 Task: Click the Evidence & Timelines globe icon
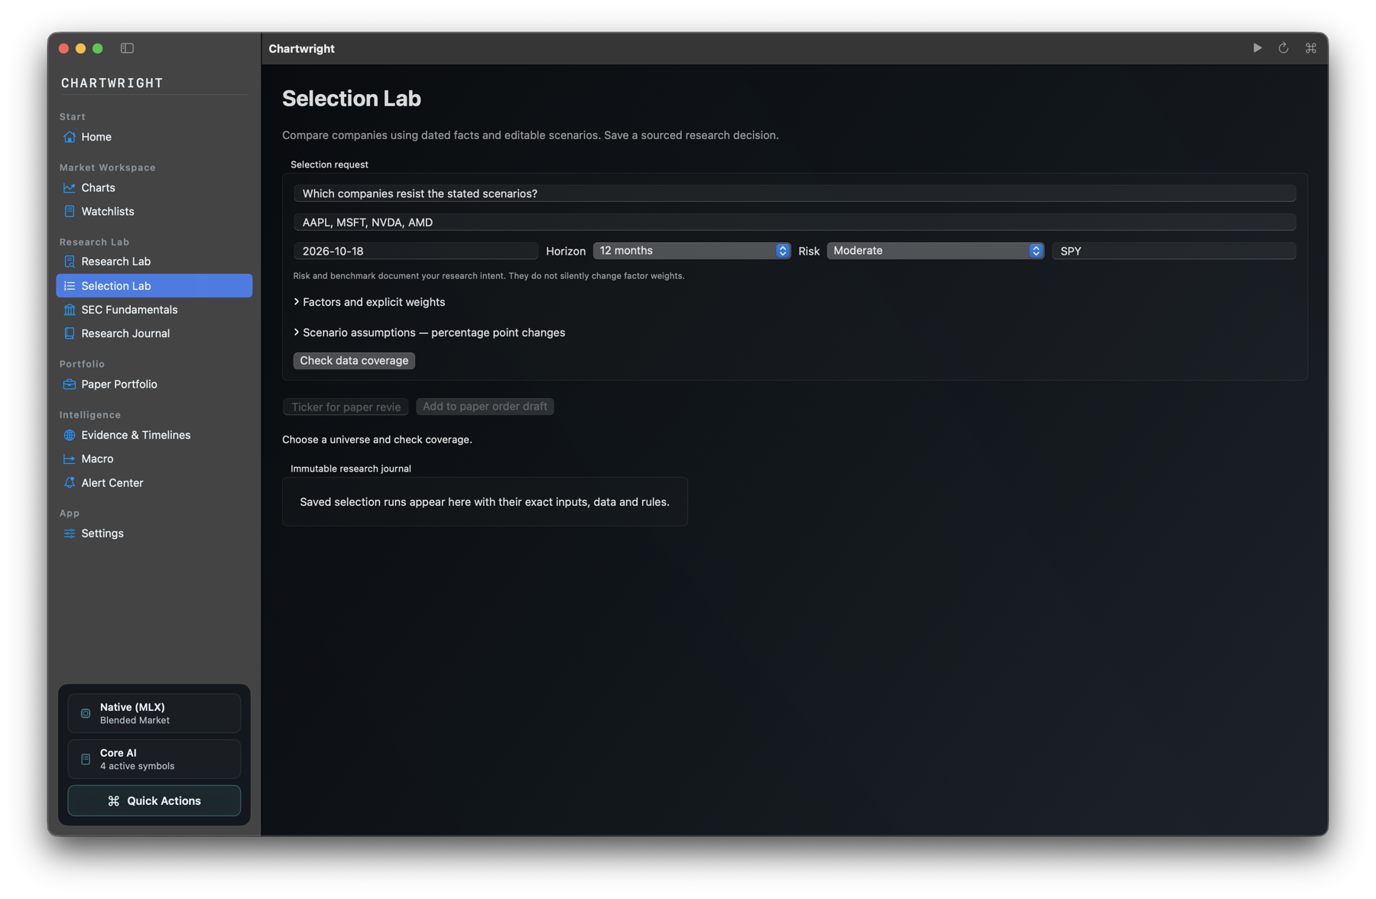[70, 435]
